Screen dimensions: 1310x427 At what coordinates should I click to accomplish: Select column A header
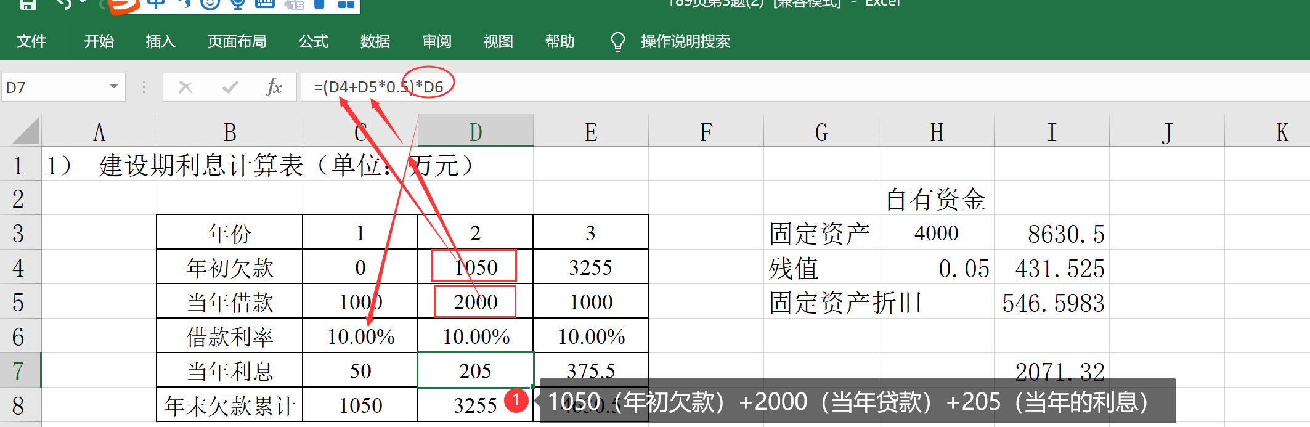99,131
